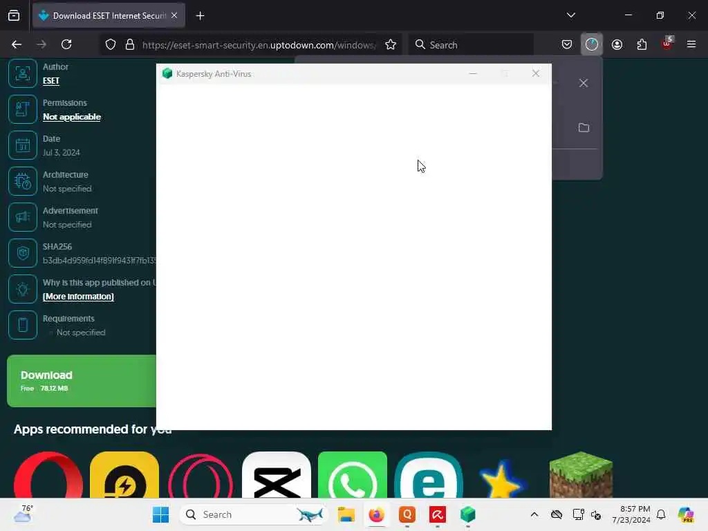Open the Minecraft grass block app
The width and height of the screenshot is (708, 531).
coord(581,474)
